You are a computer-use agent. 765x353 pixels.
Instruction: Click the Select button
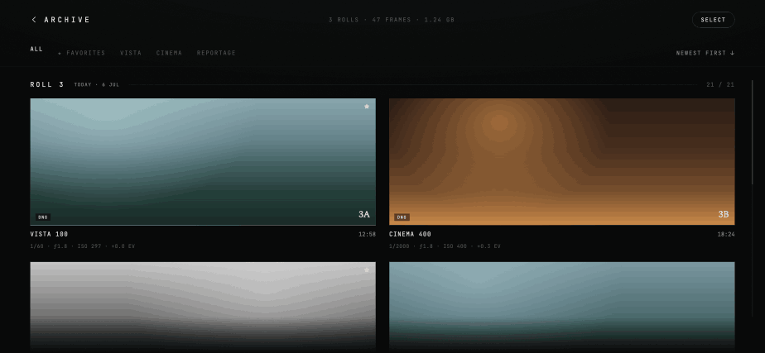pyautogui.click(x=714, y=20)
